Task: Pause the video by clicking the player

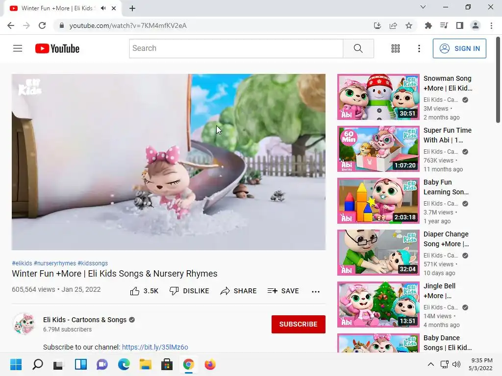Action: click(x=169, y=162)
